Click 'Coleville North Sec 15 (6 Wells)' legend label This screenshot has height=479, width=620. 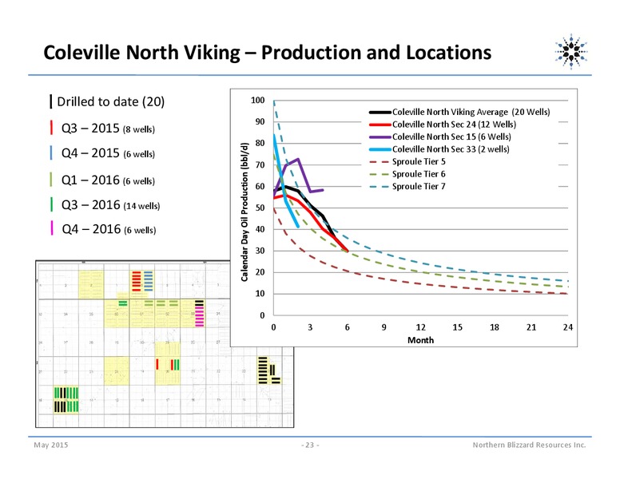click(x=451, y=137)
